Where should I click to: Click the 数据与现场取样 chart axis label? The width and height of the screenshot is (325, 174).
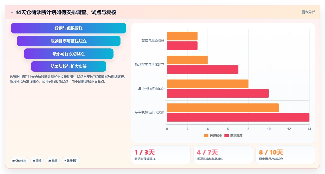pyautogui.click(x=153, y=40)
